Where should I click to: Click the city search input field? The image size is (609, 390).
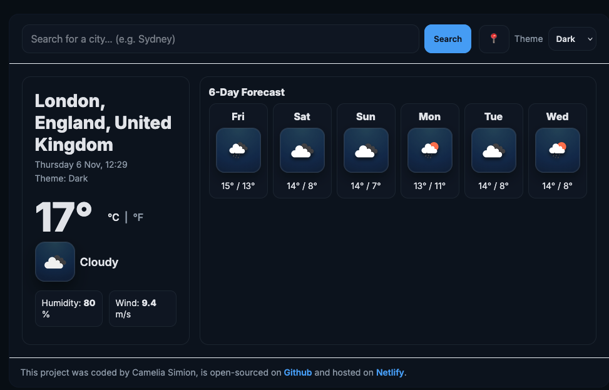click(220, 38)
